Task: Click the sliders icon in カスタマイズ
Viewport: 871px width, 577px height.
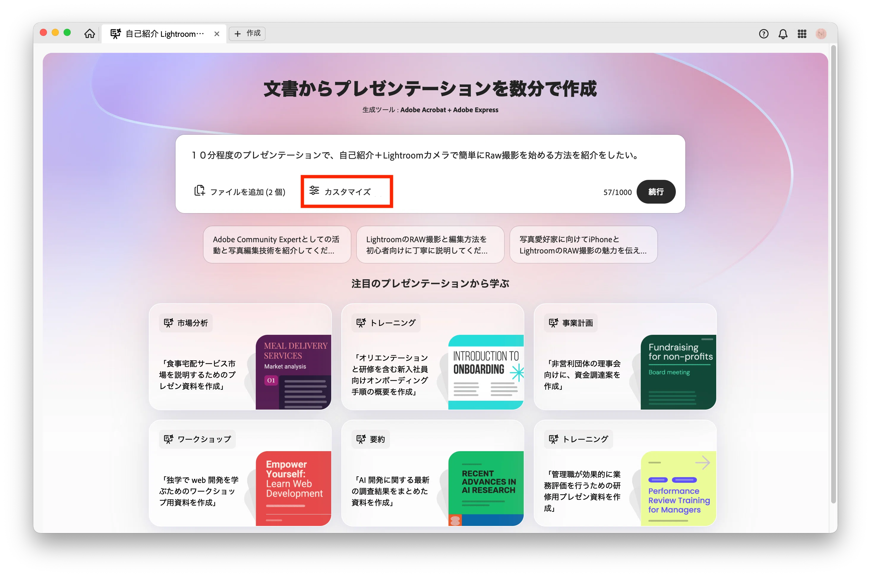Action: click(314, 190)
